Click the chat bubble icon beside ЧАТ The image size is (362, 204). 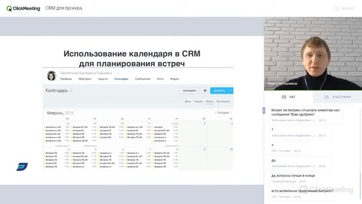point(284,97)
